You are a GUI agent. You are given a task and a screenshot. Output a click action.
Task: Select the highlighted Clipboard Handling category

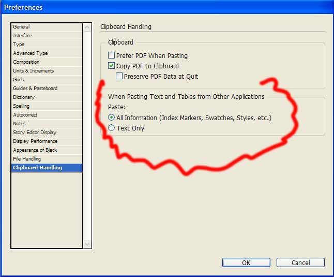[x=47, y=168]
